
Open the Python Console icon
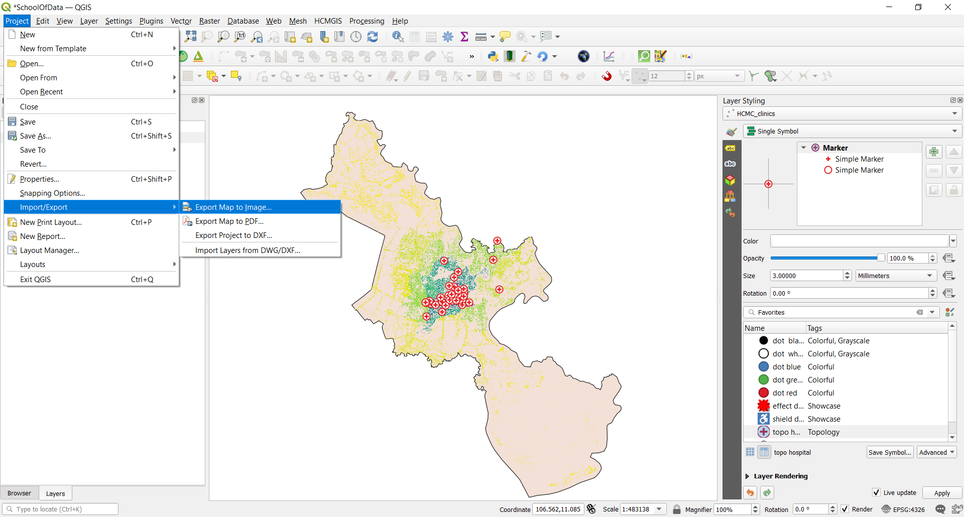click(493, 56)
